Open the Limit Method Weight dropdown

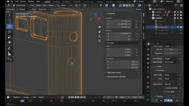click(171, 59)
